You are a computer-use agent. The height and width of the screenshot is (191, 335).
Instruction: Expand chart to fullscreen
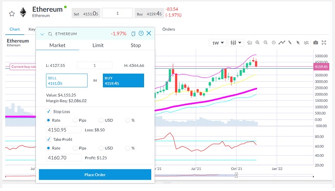[x=324, y=42]
